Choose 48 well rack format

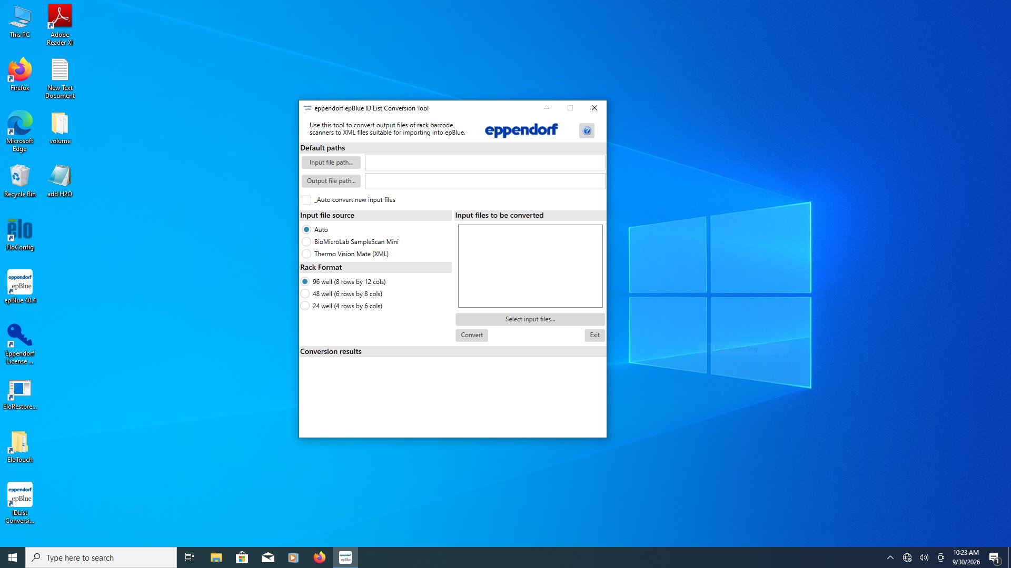point(305,294)
